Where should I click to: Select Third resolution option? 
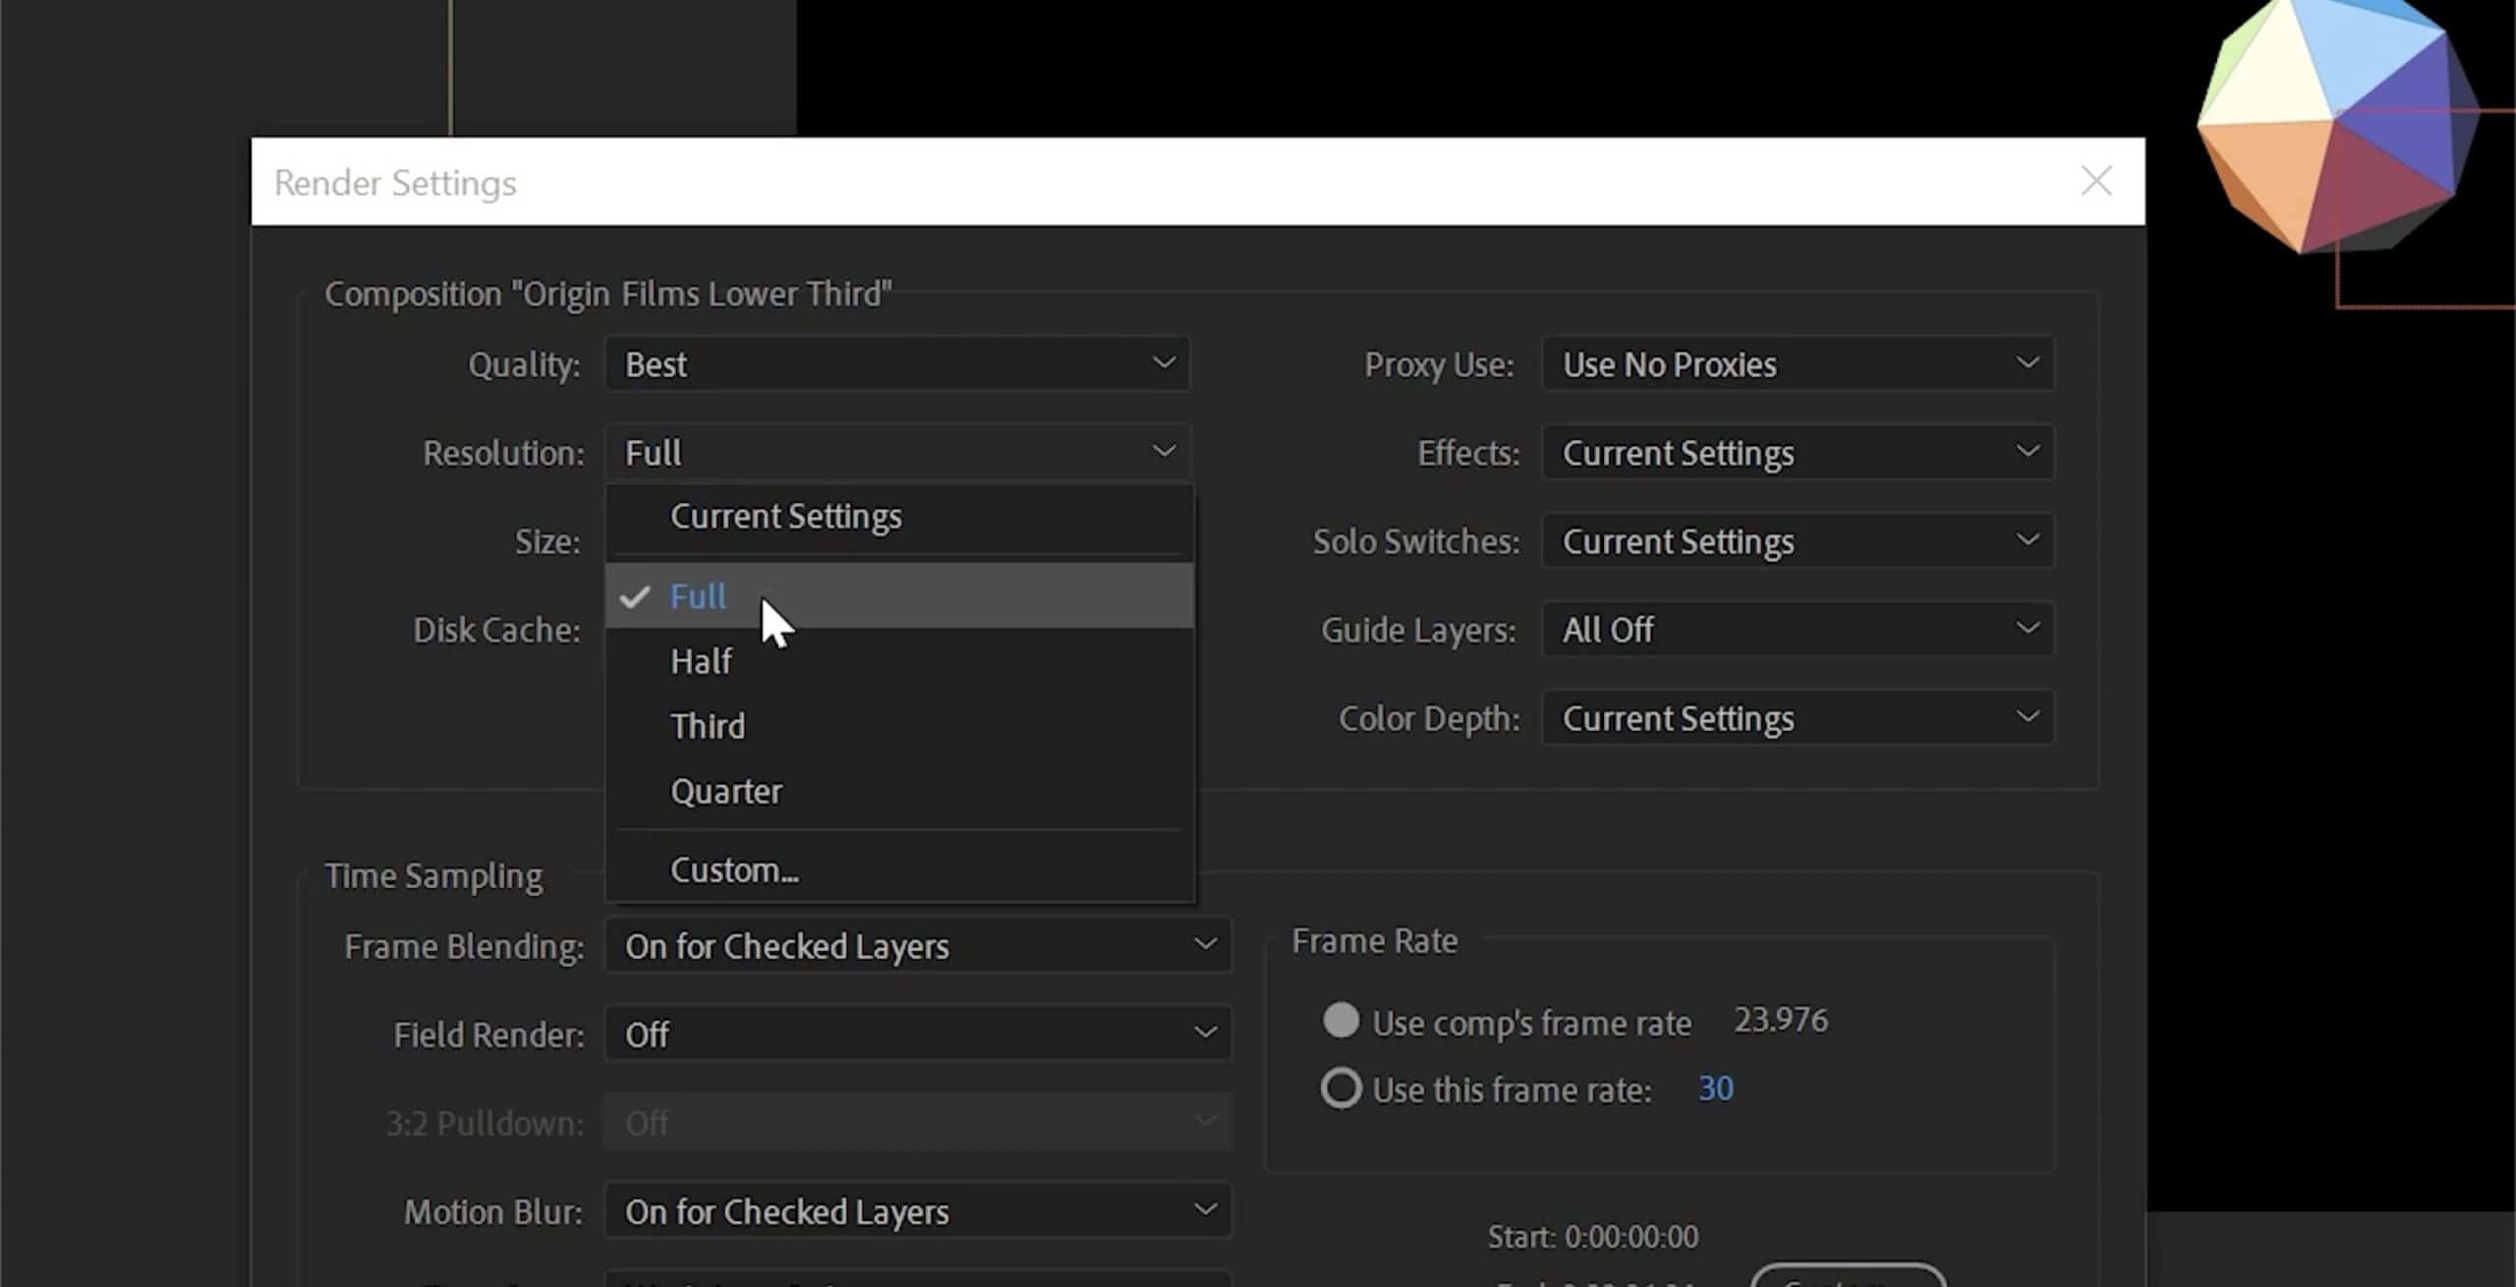click(x=899, y=726)
